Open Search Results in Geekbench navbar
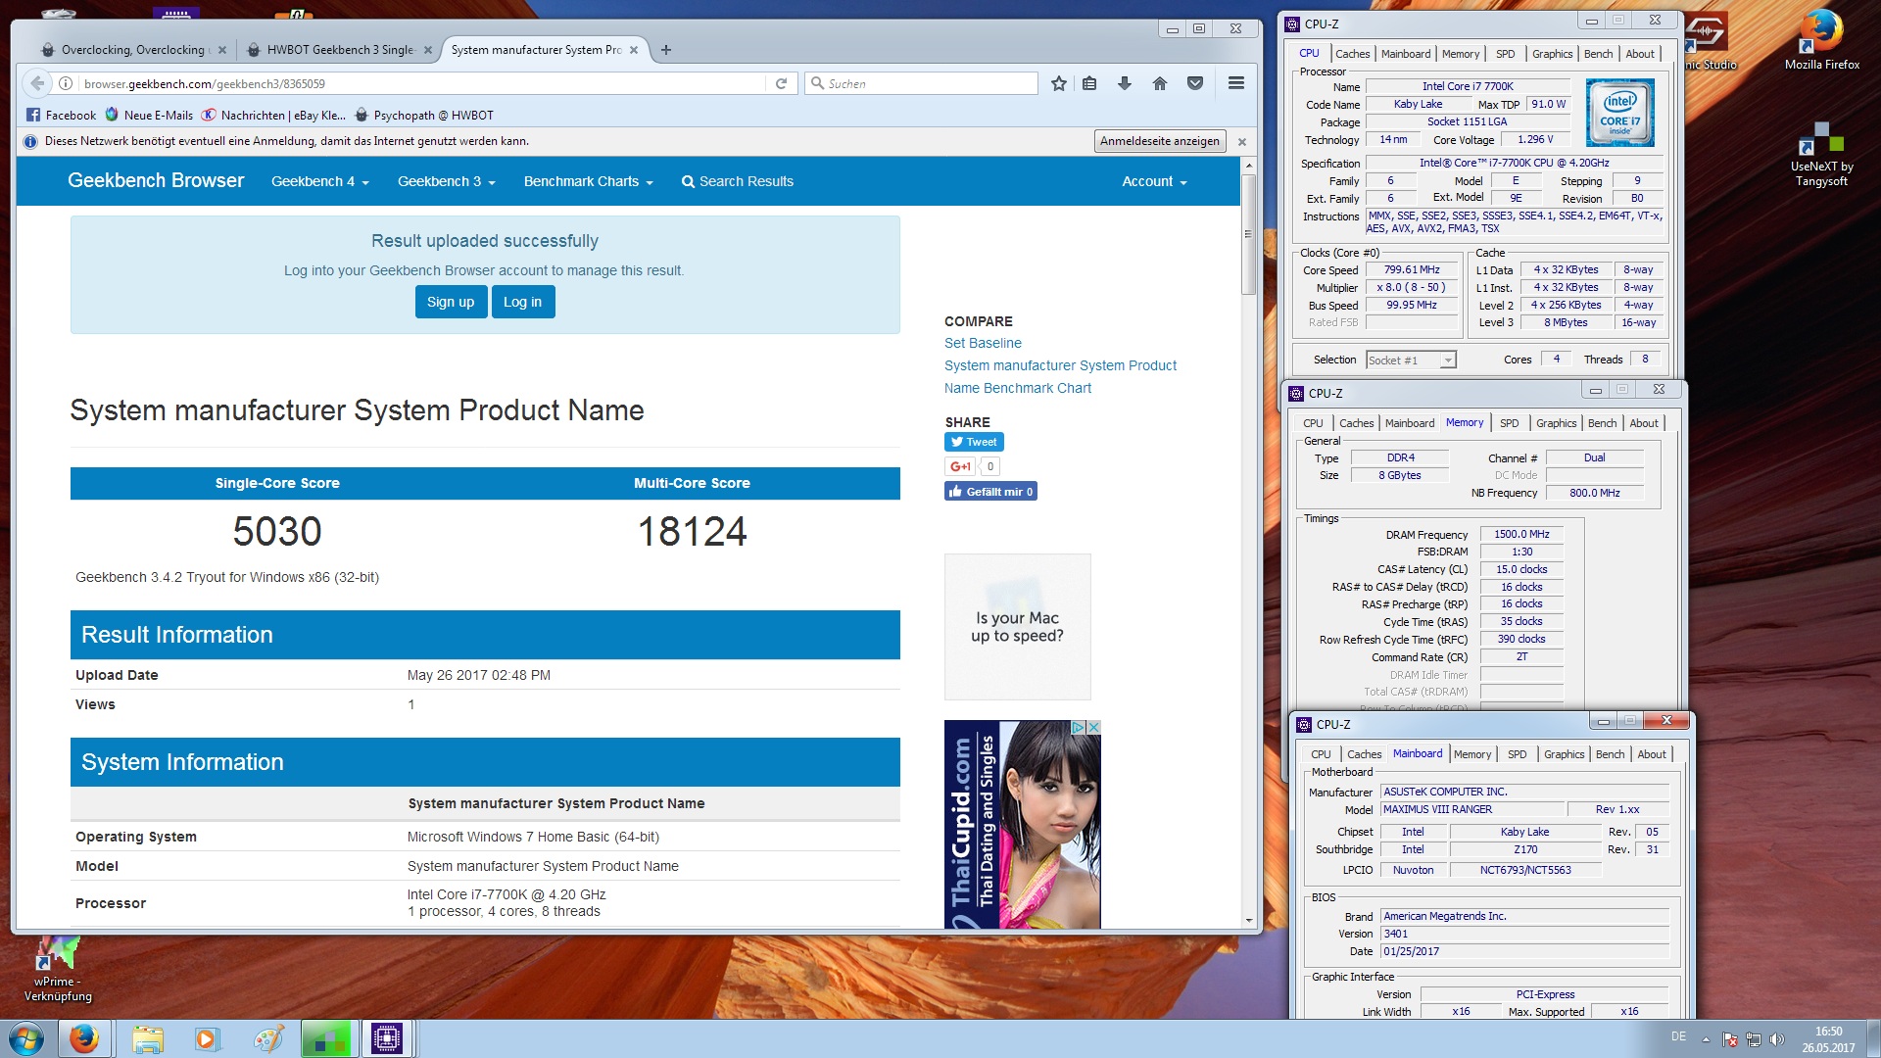 tap(738, 181)
